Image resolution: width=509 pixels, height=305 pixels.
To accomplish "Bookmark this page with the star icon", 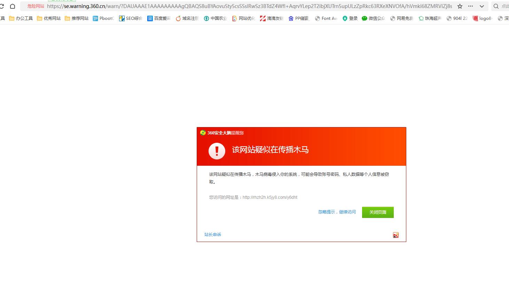I will tap(460, 6).
